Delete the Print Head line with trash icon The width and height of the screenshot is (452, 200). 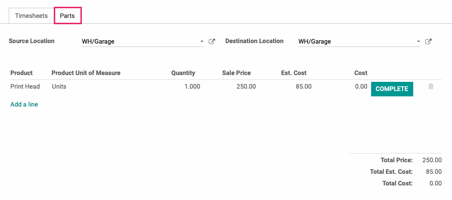pyautogui.click(x=431, y=87)
